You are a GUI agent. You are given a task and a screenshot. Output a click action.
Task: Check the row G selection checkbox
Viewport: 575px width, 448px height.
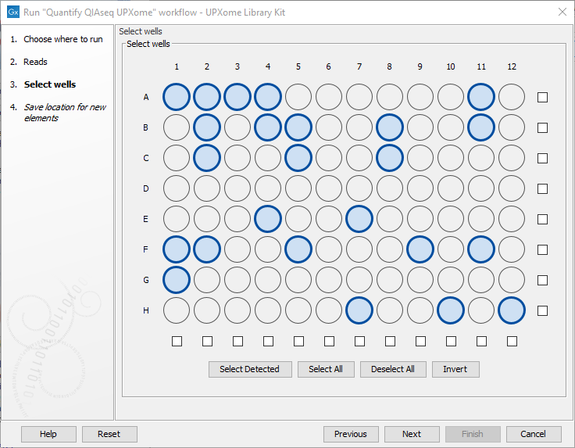(x=542, y=280)
